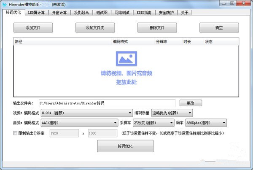This screenshot has width=253, height=170.
Task: Click 更改 to change output folder
Action: (x=191, y=103)
